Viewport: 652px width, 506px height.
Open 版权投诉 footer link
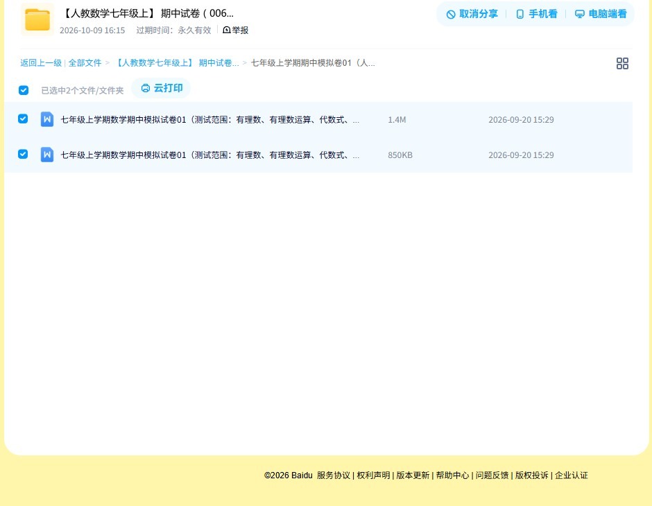click(532, 476)
